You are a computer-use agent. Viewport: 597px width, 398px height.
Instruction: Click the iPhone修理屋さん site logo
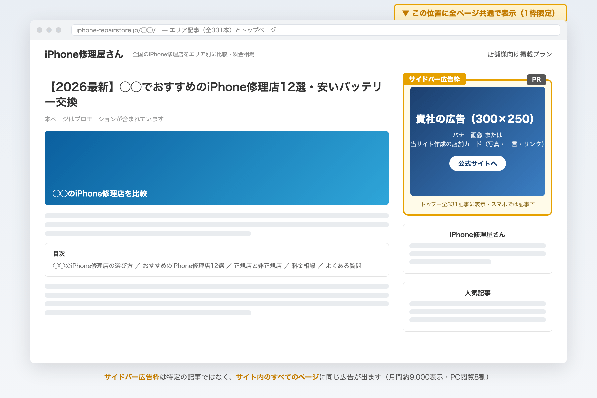84,54
